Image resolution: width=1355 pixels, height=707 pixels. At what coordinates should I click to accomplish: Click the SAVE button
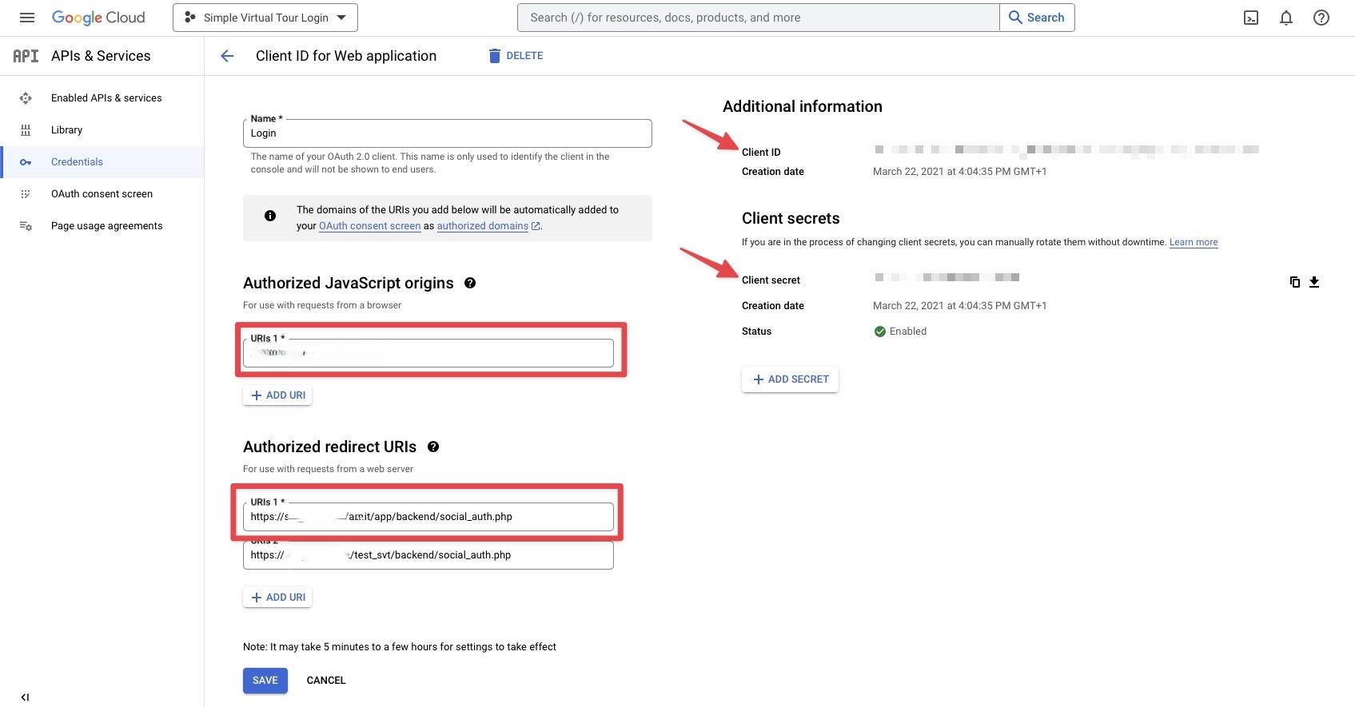(x=265, y=681)
